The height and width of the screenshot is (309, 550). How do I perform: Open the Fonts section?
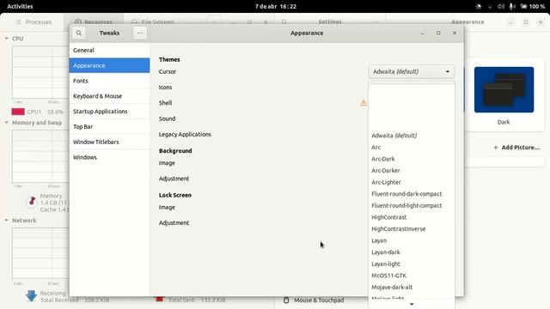tap(109, 81)
